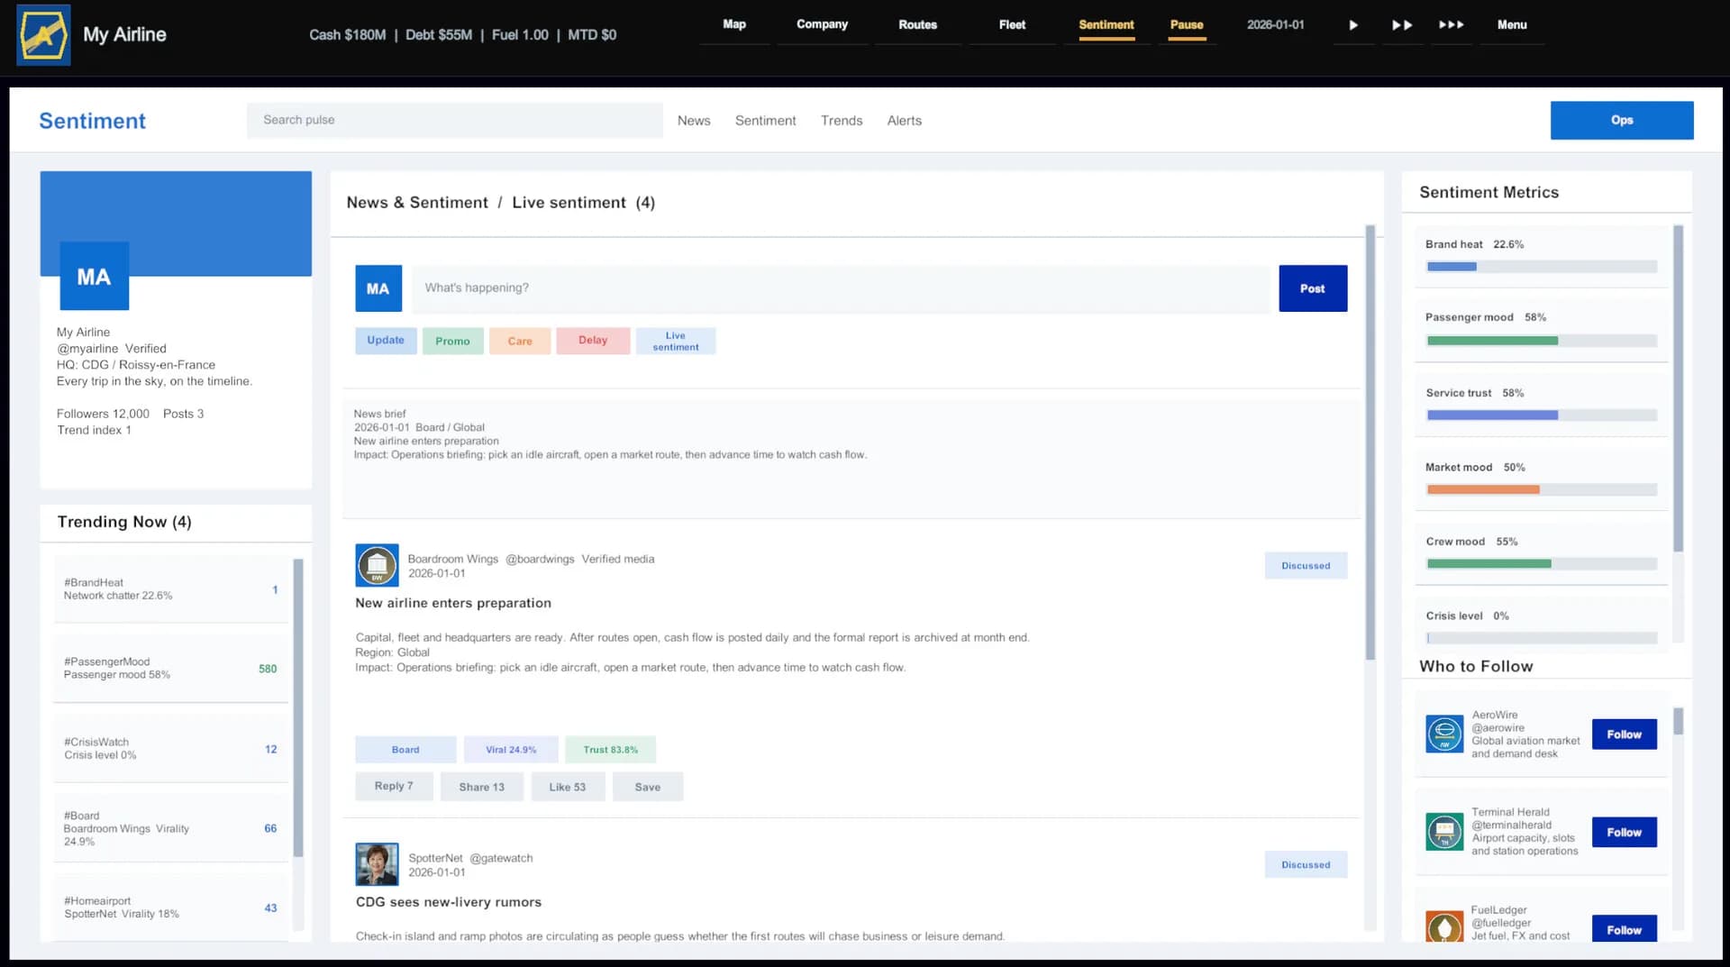
Task: Set double fast-forward speed
Action: click(x=1402, y=25)
